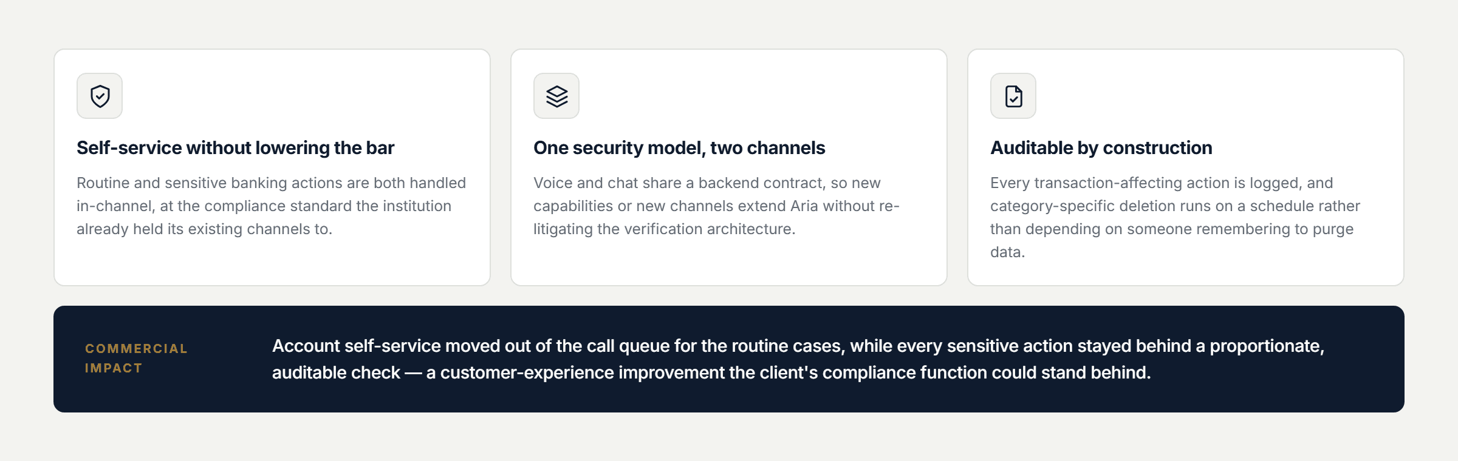The height and width of the screenshot is (461, 1458).
Task: Click the routine and sensitive banking paragraph
Action: (x=271, y=206)
